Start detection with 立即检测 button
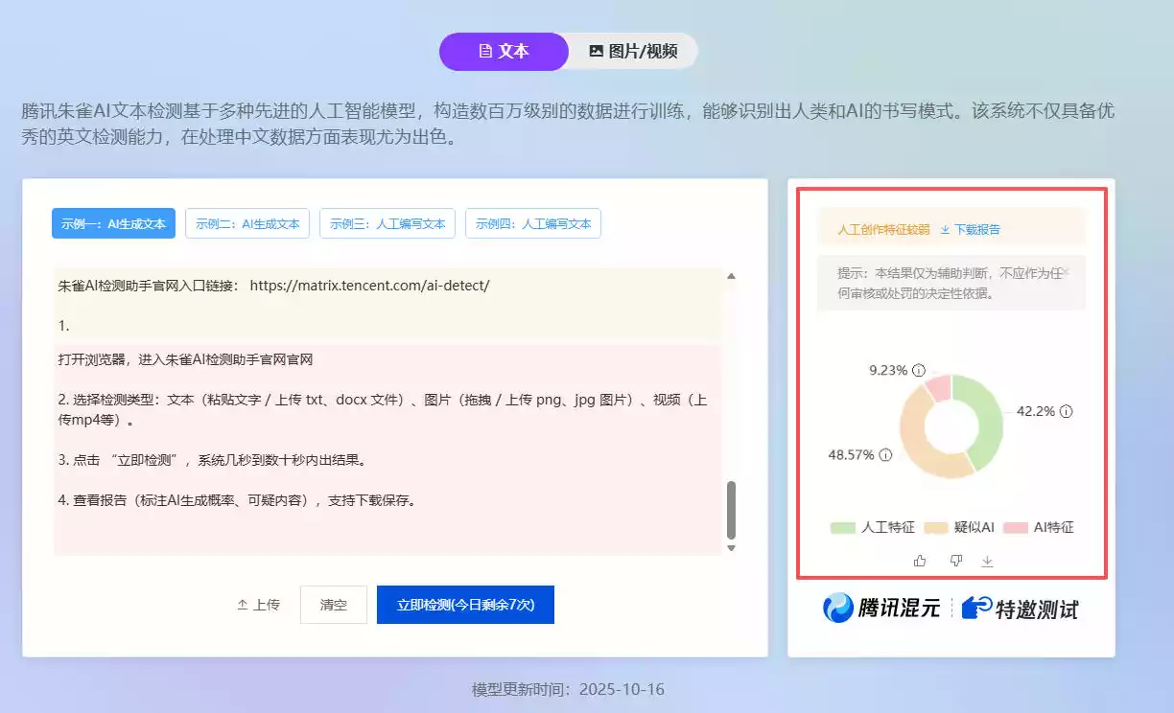Screen dimensions: 1174x713 coord(465,605)
